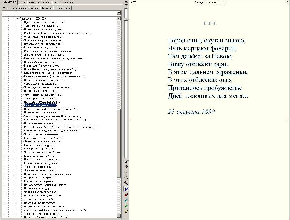
Task: Click the poem line "Там далёко, за Невою,"
Action: (200, 56)
